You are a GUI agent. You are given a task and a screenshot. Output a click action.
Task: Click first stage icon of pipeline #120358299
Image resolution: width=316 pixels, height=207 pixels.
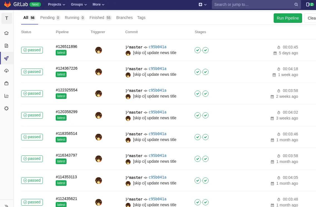point(197,115)
